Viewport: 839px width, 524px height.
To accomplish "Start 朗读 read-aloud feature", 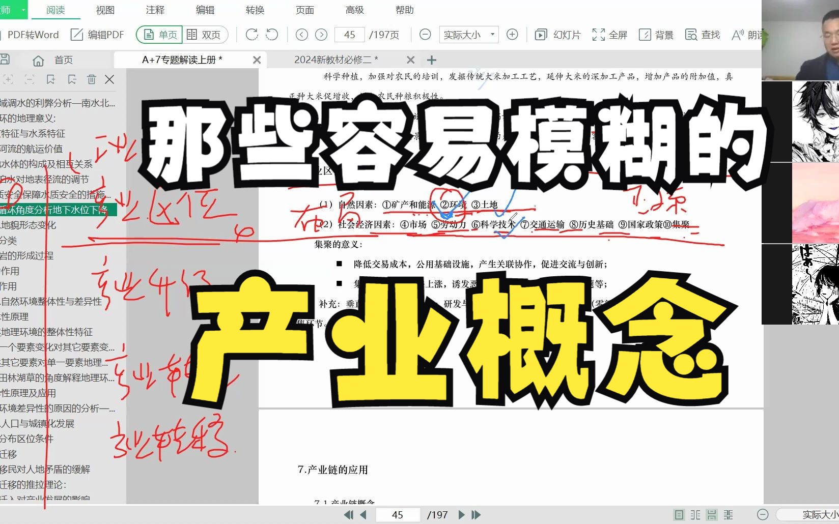I will pyautogui.click(x=746, y=35).
